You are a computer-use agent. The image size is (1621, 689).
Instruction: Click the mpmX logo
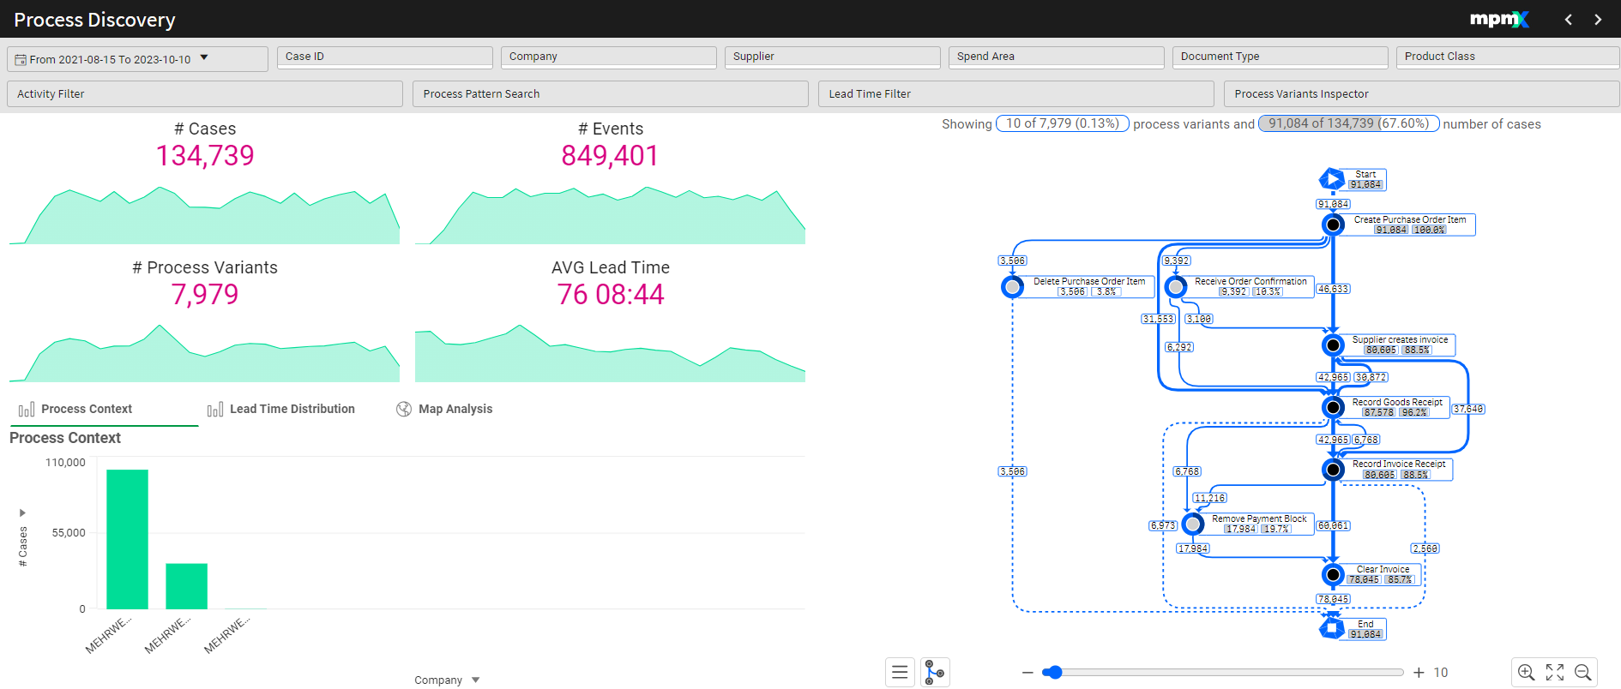(1499, 19)
